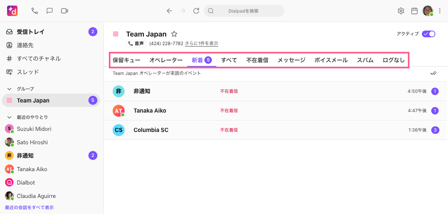448x214 pixels.
Task: Open the Columbia SC missed call row
Action: (x=276, y=130)
